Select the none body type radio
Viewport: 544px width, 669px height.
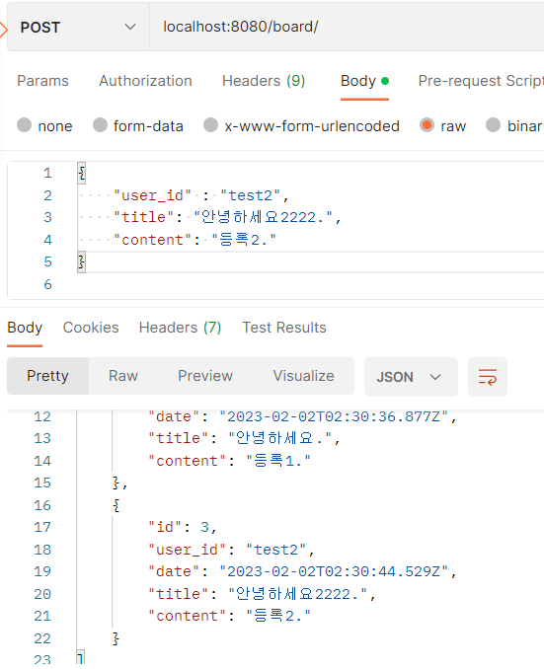point(25,125)
